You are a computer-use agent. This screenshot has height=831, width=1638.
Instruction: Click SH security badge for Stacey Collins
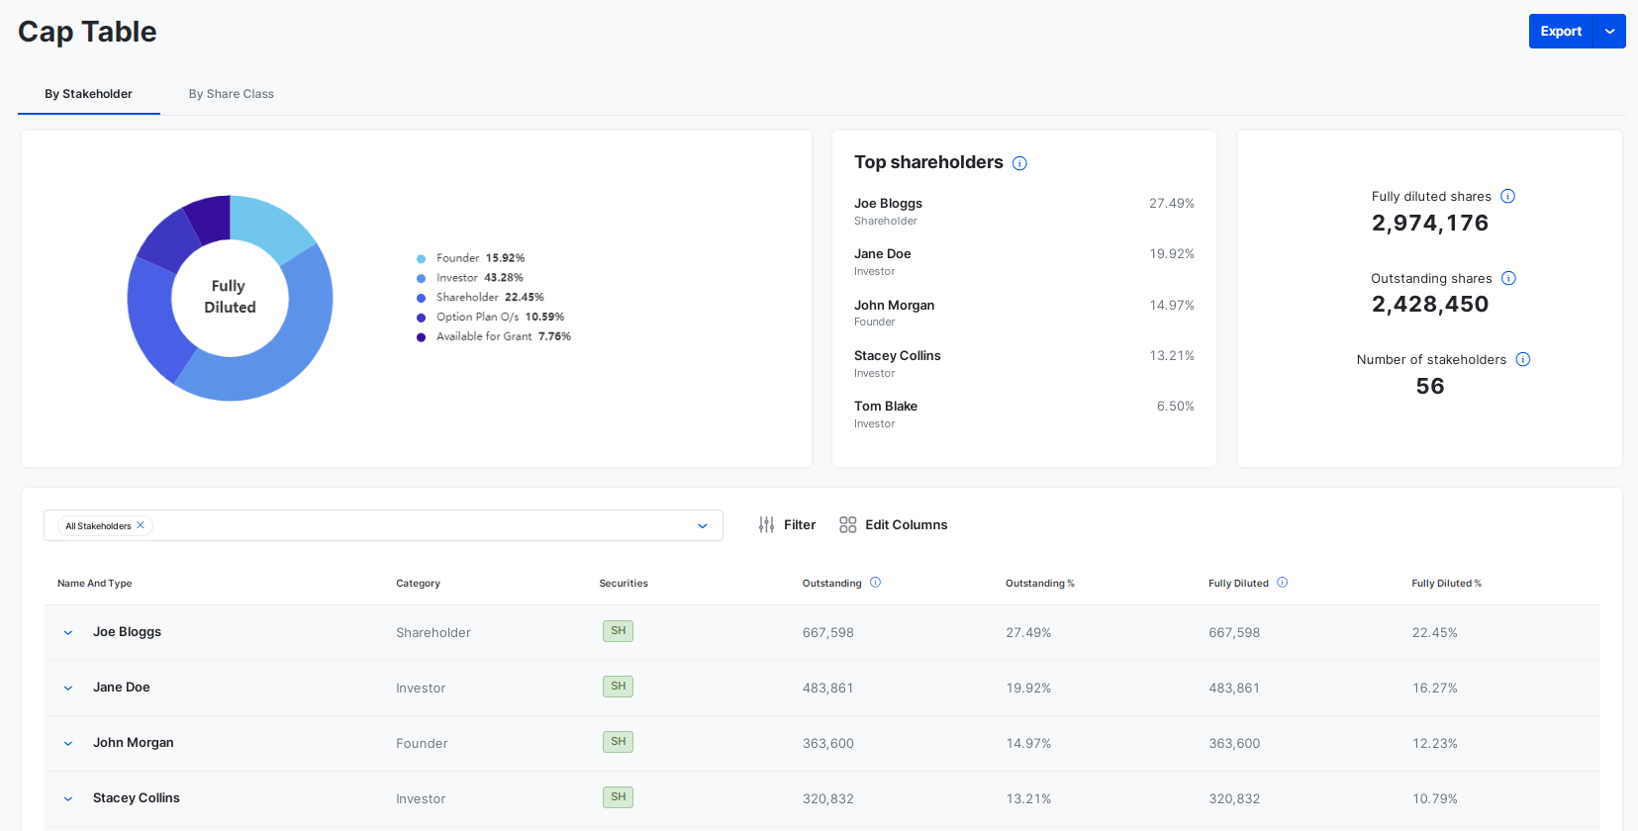click(x=618, y=797)
